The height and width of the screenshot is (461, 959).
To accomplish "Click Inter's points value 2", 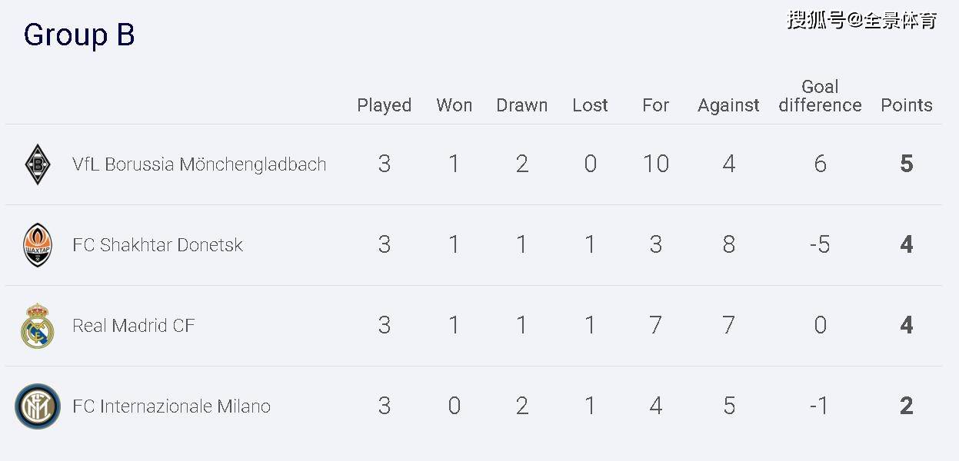I will click(x=907, y=406).
